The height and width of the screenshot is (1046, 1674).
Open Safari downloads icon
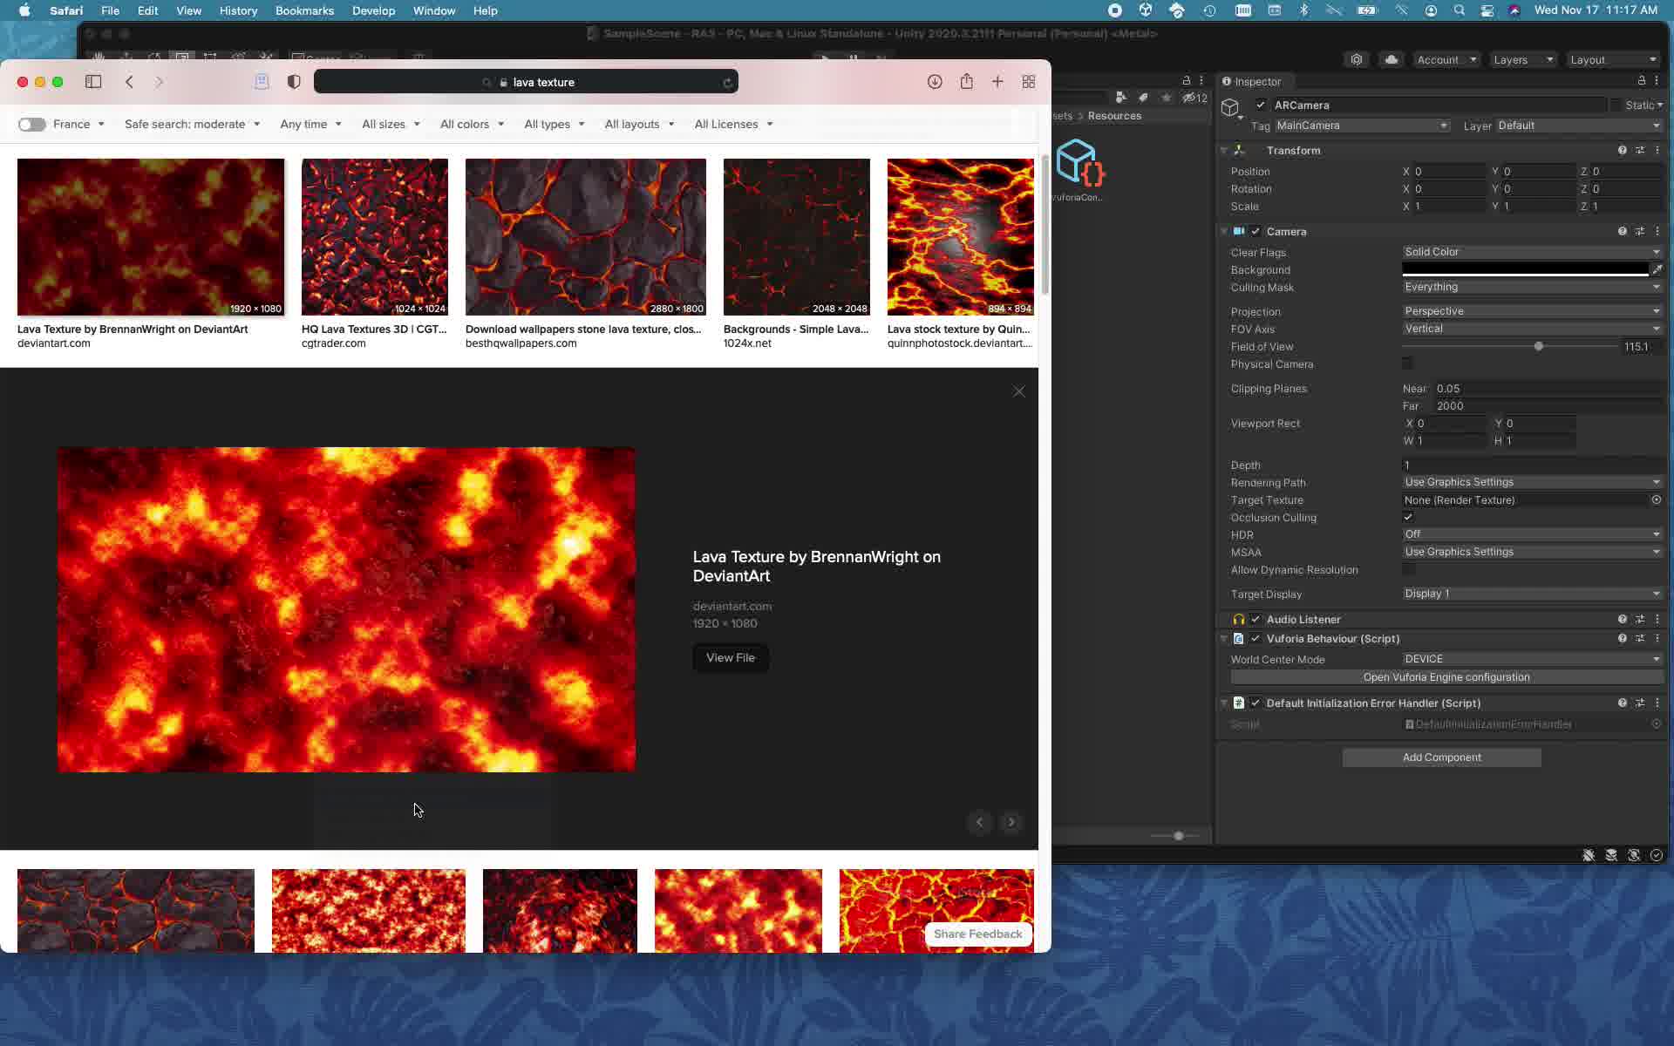(935, 82)
